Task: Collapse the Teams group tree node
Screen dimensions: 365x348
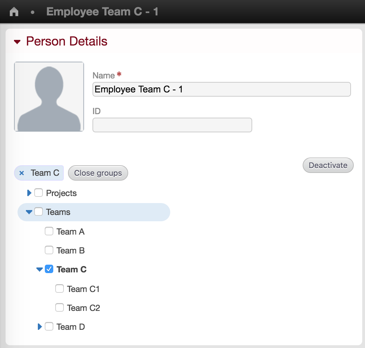Action: [29, 212]
